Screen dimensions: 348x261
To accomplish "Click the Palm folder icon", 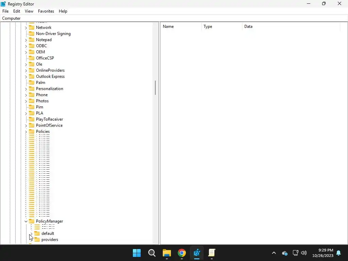I will 32,82.
